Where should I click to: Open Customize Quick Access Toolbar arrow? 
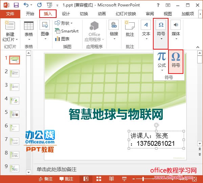pos(57,5)
